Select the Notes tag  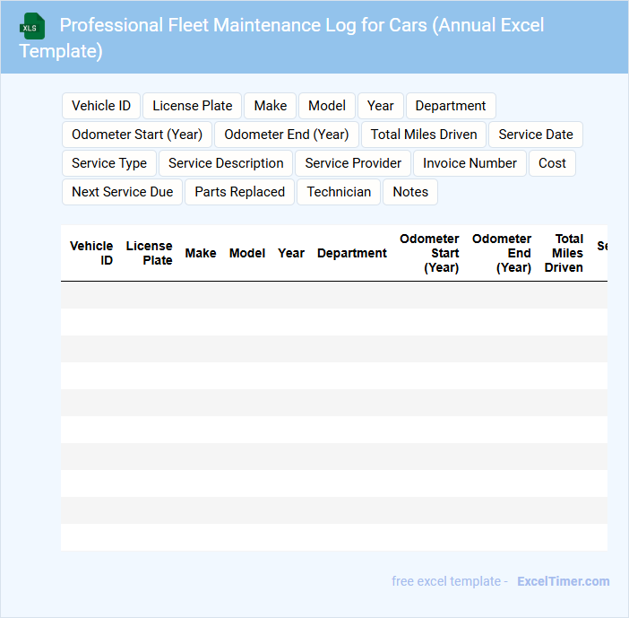(410, 192)
